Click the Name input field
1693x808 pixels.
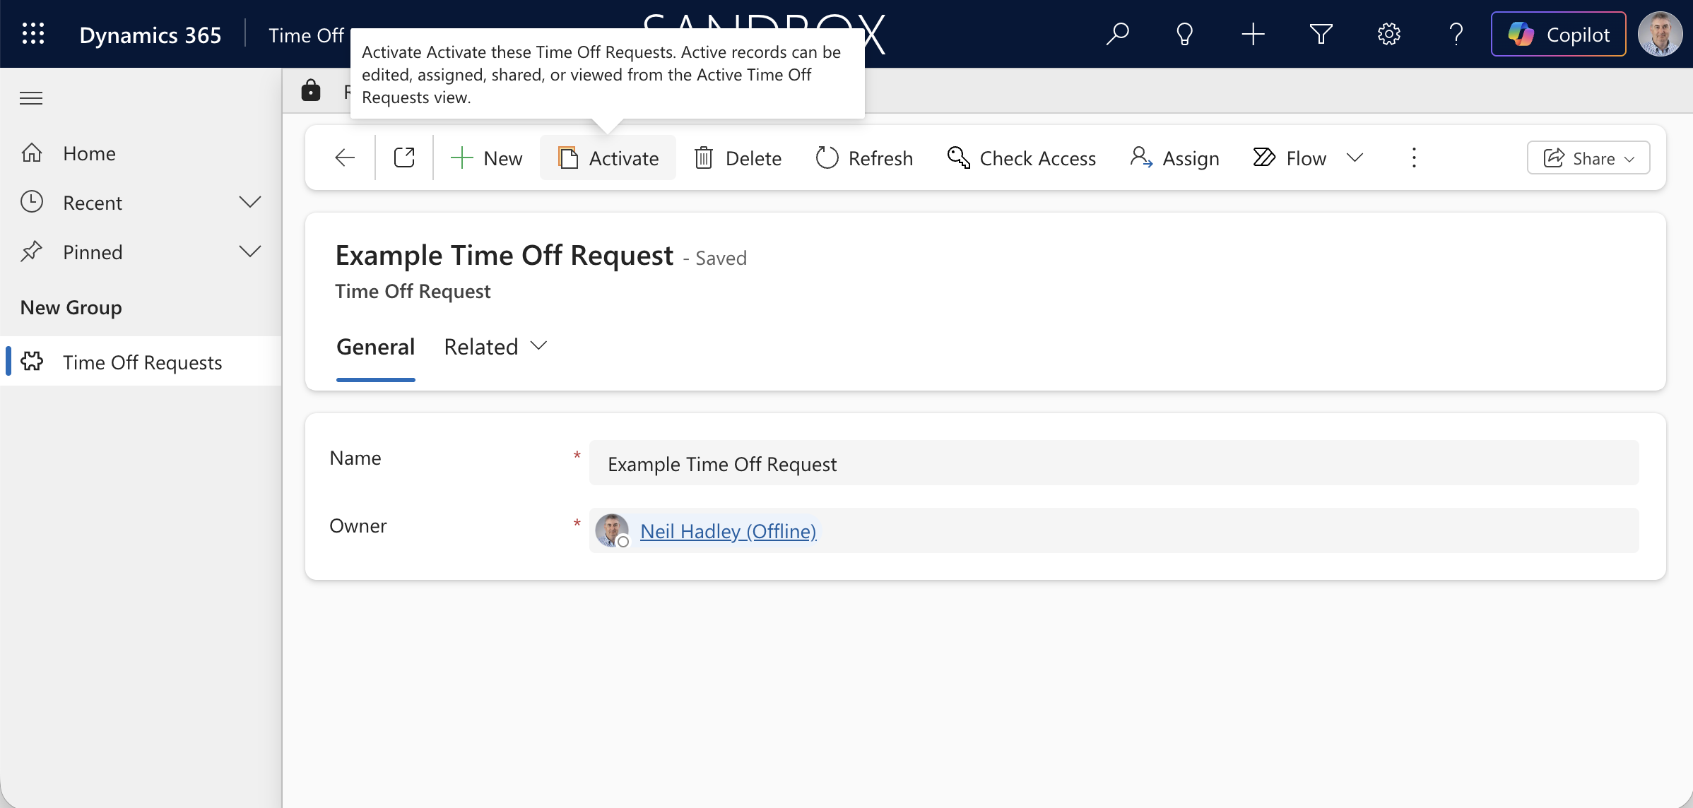(1114, 463)
